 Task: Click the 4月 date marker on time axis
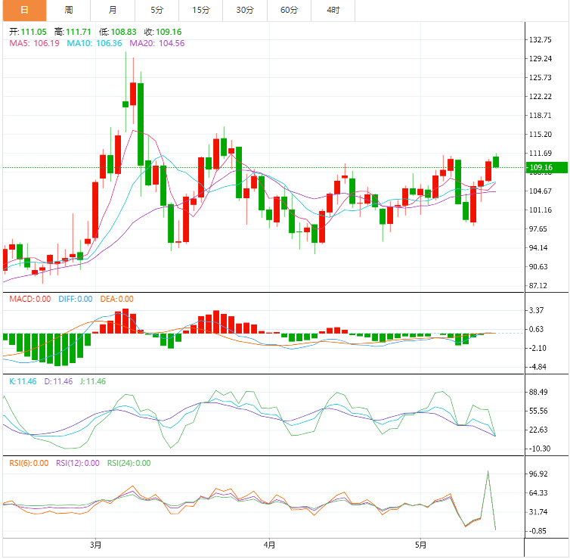point(269,545)
